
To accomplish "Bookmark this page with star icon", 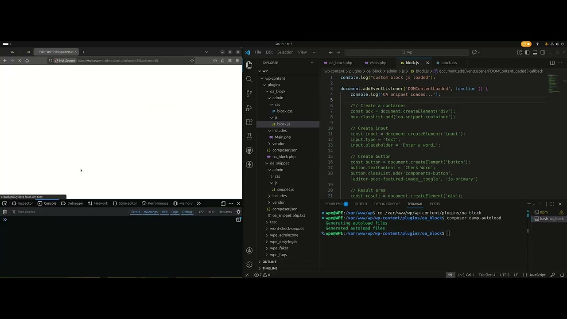I will [192, 61].
